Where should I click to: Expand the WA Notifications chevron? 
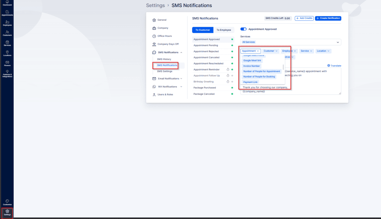coord(181,86)
